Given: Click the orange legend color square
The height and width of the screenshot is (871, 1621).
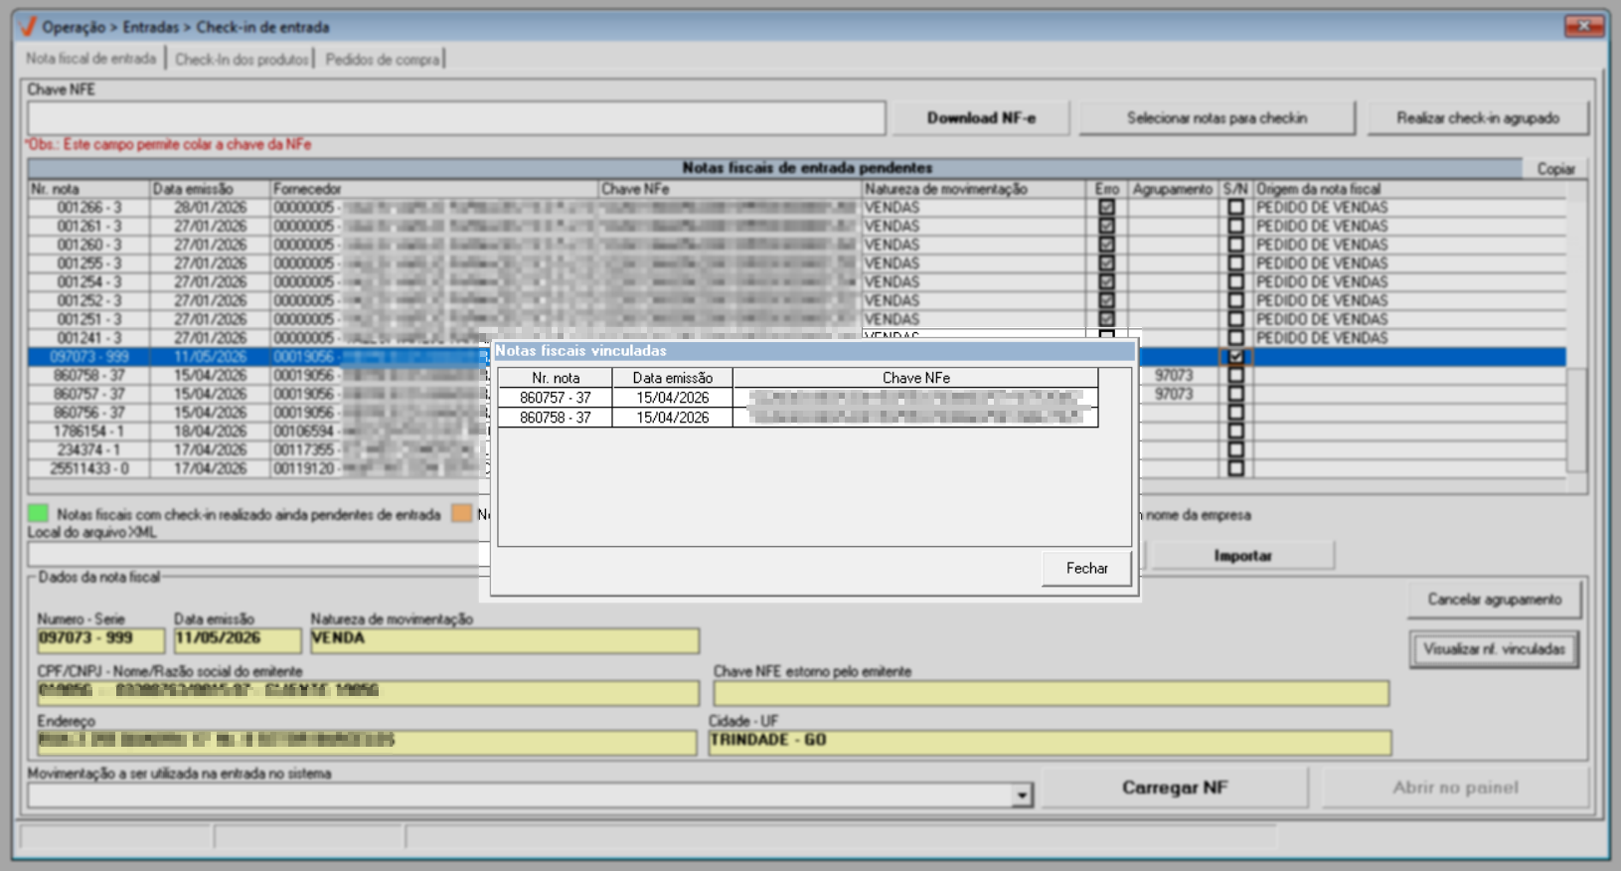Looking at the screenshot, I should click(462, 513).
